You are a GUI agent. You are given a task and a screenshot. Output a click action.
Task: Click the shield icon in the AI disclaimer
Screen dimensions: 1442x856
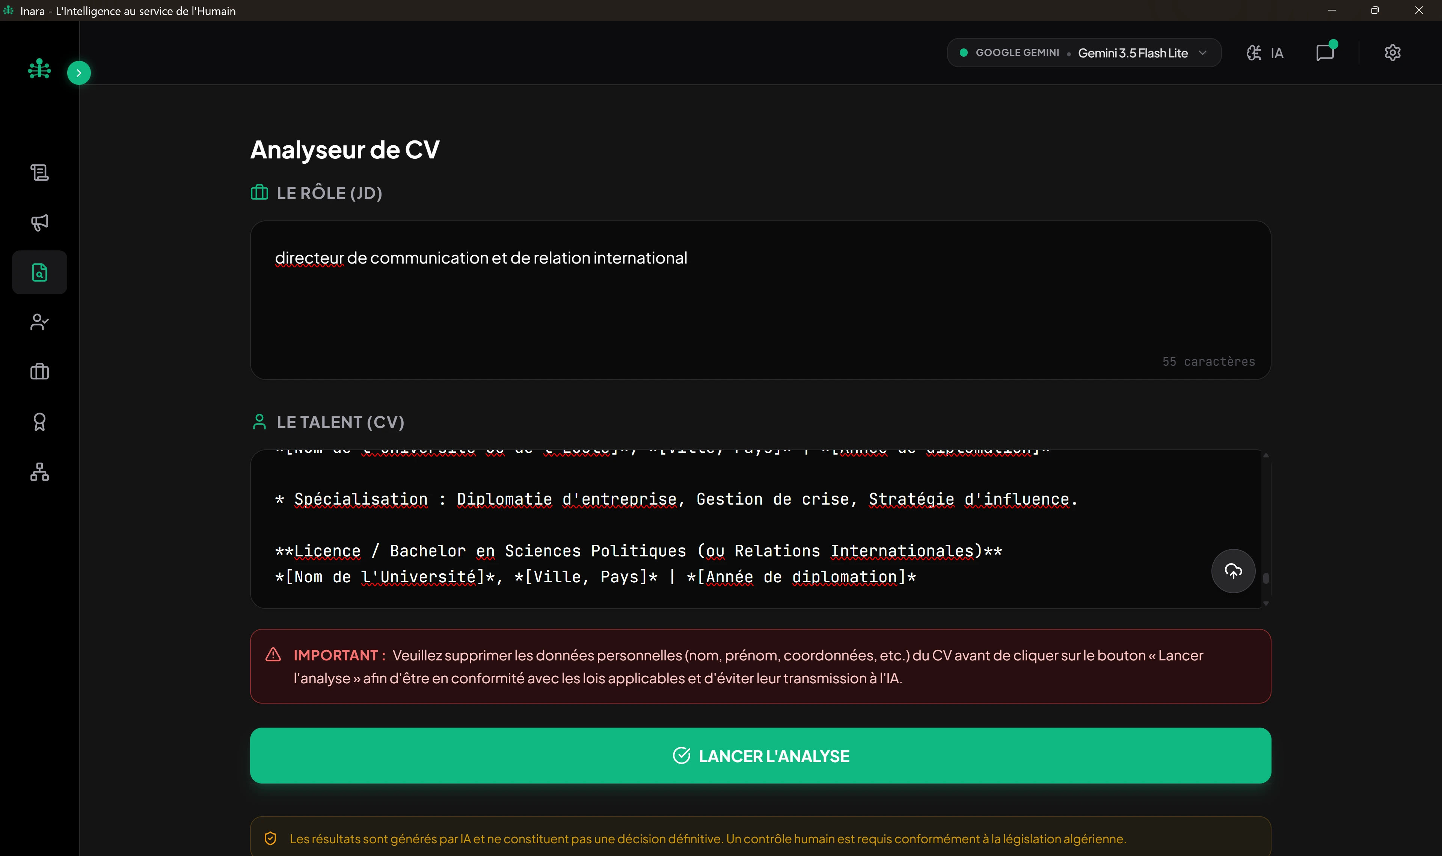270,838
